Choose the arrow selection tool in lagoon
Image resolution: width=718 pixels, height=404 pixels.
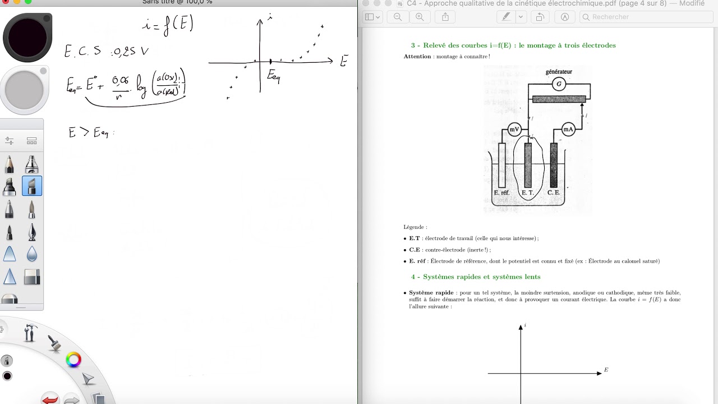click(x=88, y=379)
